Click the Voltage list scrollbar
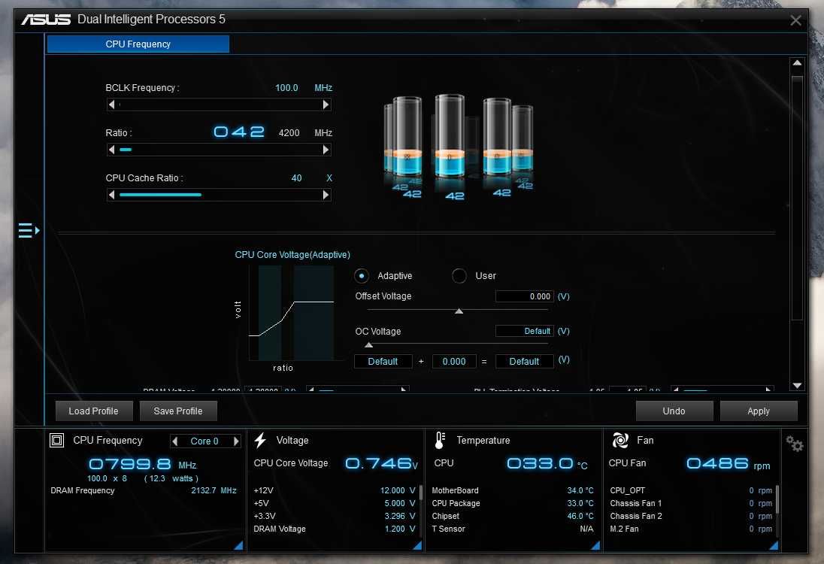This screenshot has width=824, height=564. tap(421, 493)
